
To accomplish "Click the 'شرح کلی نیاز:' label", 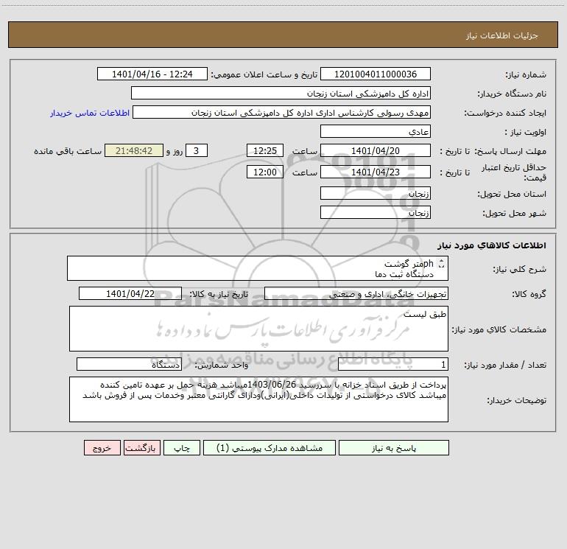I will point(520,269).
